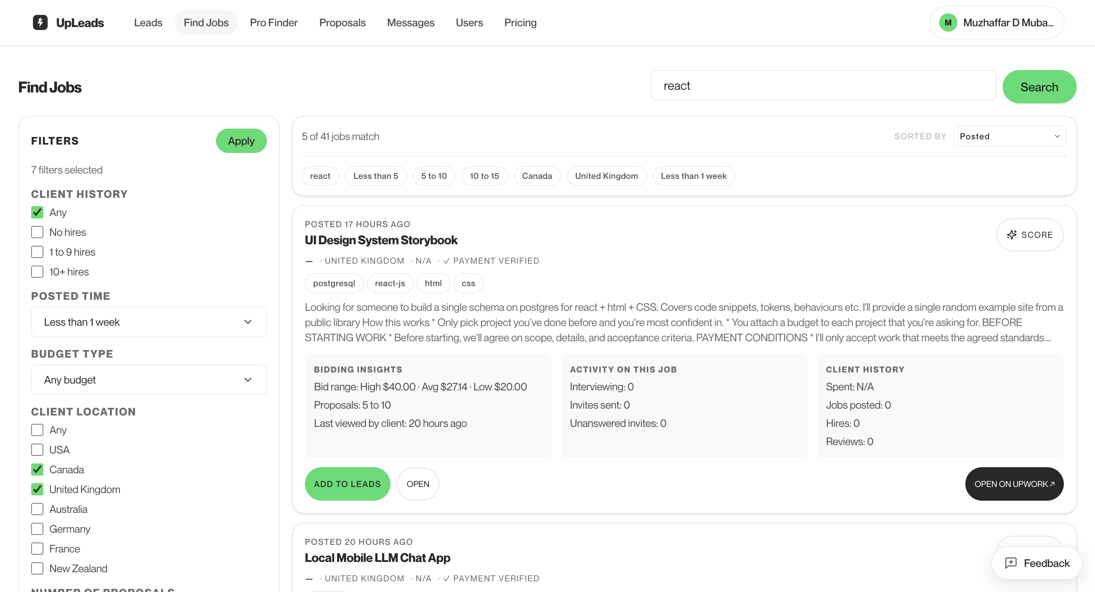This screenshot has height=592, width=1095.
Task: Check the Germany location checkbox
Action: pyautogui.click(x=37, y=528)
